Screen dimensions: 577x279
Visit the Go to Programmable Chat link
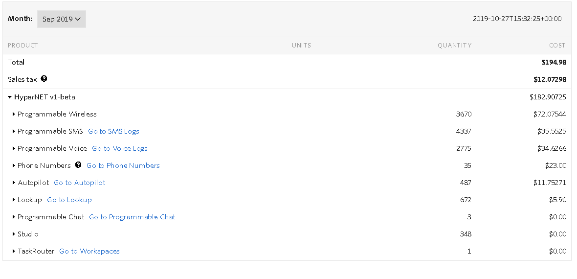pyautogui.click(x=132, y=217)
